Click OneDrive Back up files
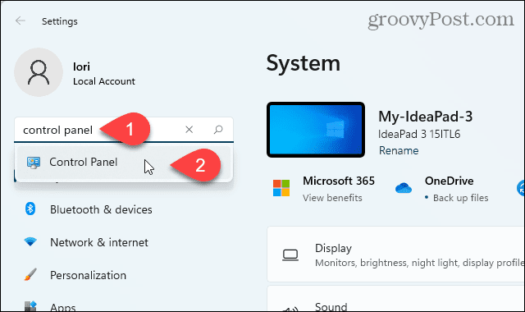The height and width of the screenshot is (312, 525). pos(460,198)
